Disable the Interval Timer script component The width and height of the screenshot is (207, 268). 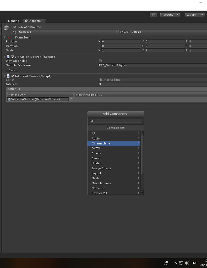tap(13, 76)
